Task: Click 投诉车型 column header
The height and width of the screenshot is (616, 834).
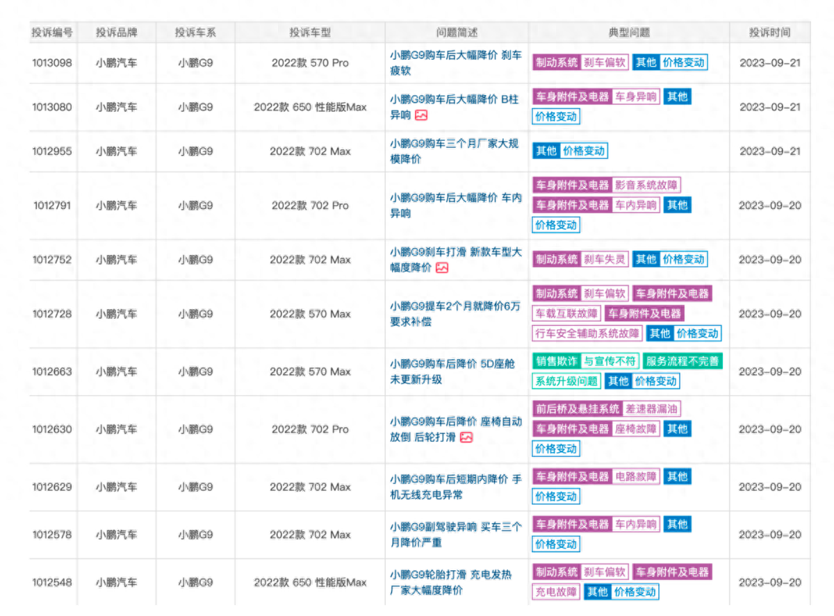Action: (310, 32)
